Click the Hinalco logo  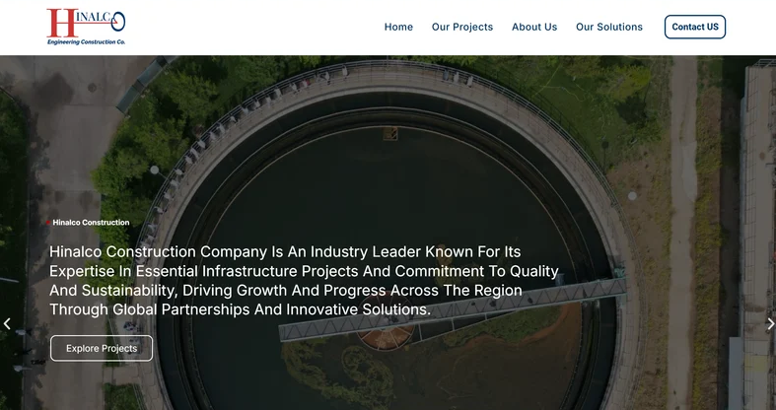click(86, 27)
